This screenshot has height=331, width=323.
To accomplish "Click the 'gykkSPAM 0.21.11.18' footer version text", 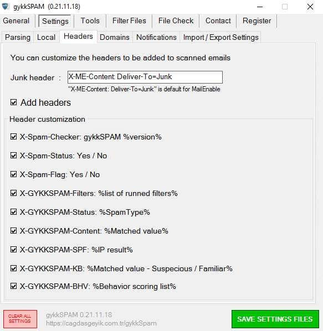I will coord(79,315).
